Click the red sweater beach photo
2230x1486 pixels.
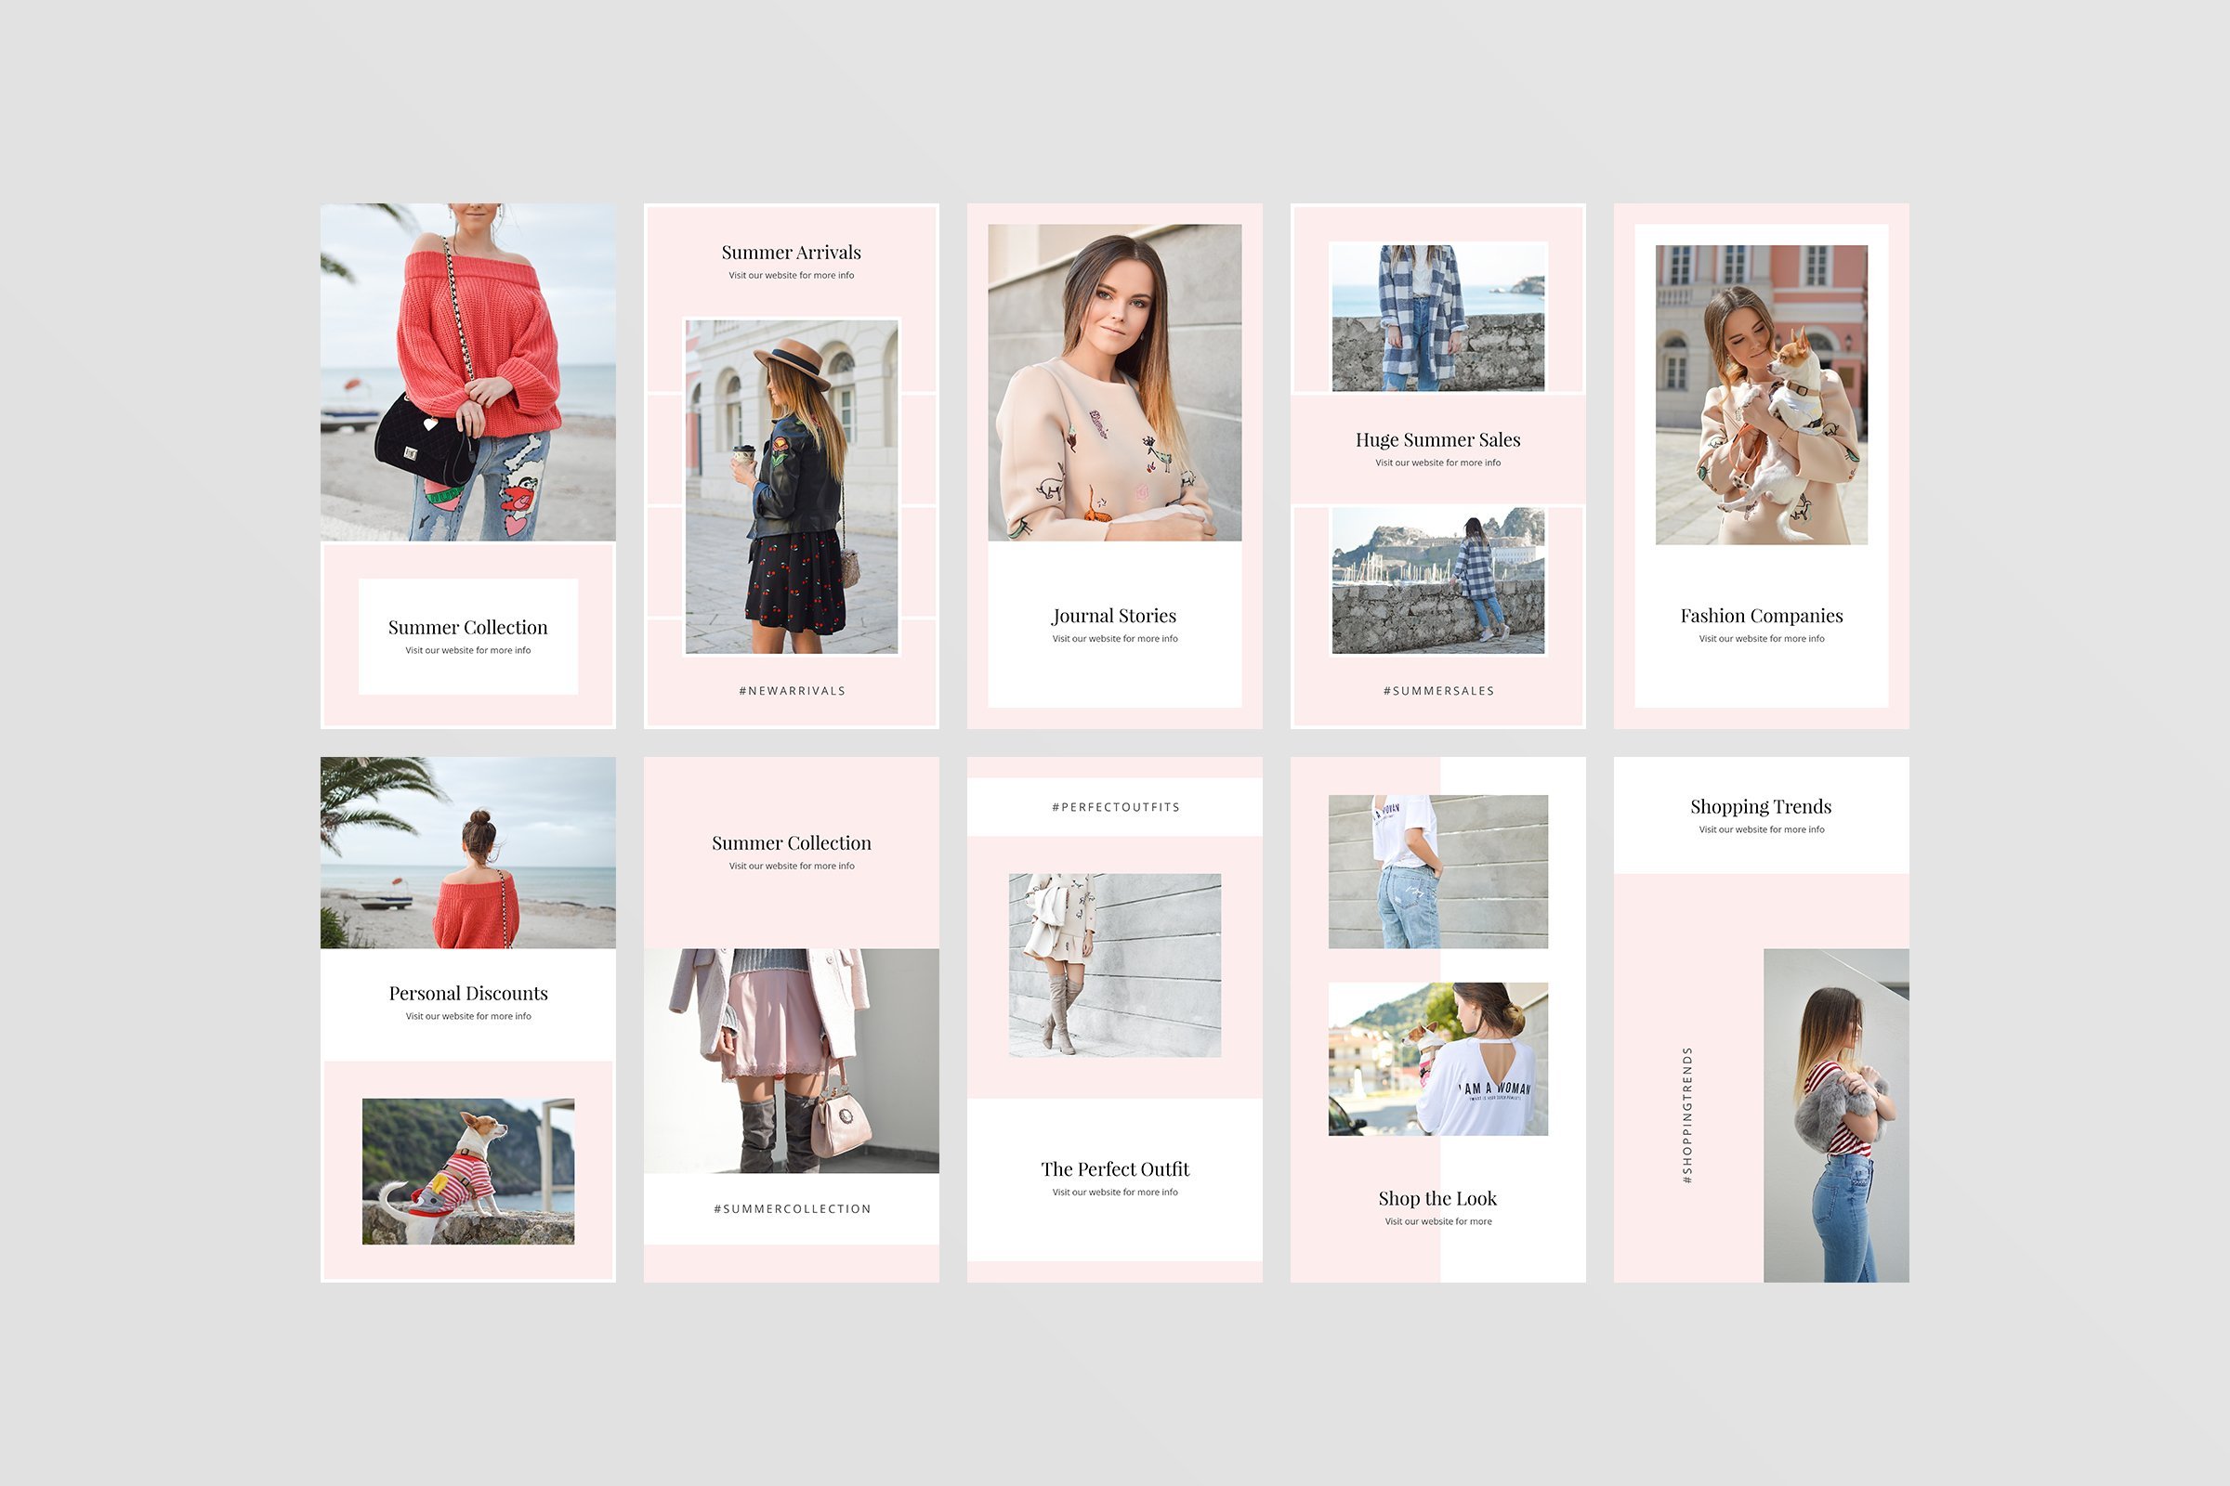(468, 371)
